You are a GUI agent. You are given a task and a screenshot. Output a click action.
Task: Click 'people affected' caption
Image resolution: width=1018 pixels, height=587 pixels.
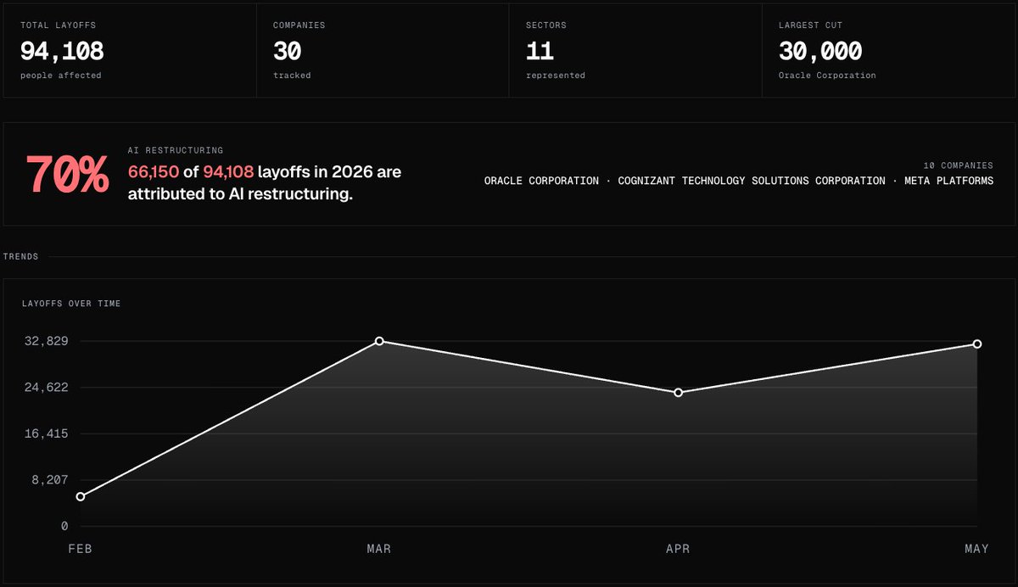click(61, 75)
